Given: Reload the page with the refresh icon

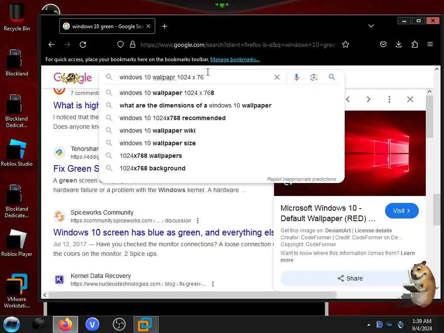Looking at the screenshot, I should point(83,45).
